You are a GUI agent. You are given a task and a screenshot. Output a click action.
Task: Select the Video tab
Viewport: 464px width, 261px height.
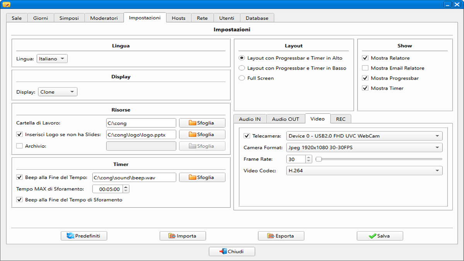click(317, 119)
